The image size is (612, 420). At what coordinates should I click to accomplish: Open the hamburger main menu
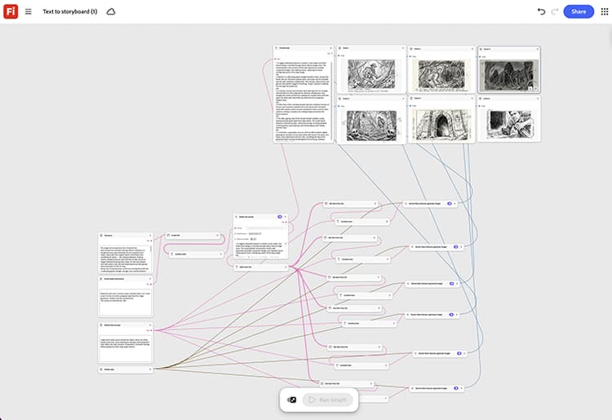(29, 11)
